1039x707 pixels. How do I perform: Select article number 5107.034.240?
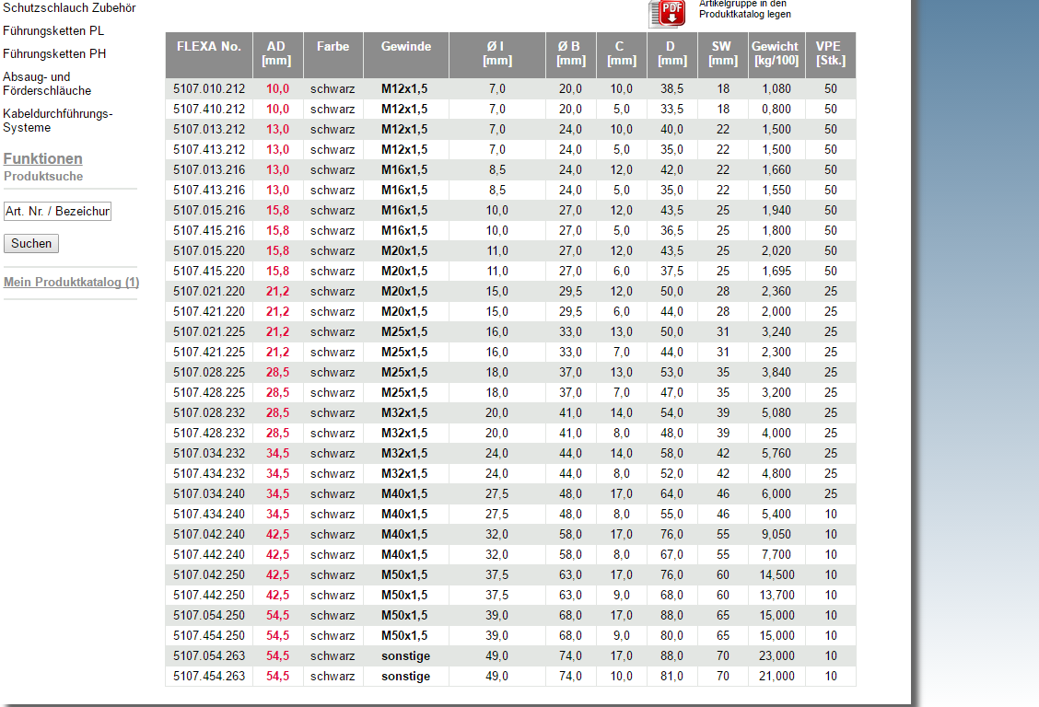pyautogui.click(x=209, y=493)
